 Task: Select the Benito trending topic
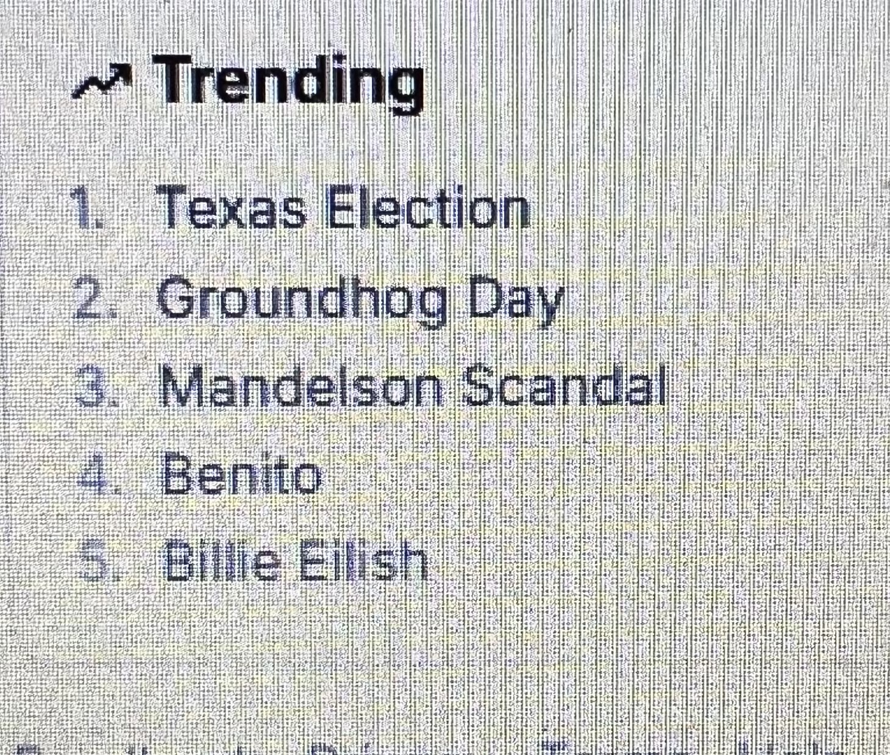[241, 475]
